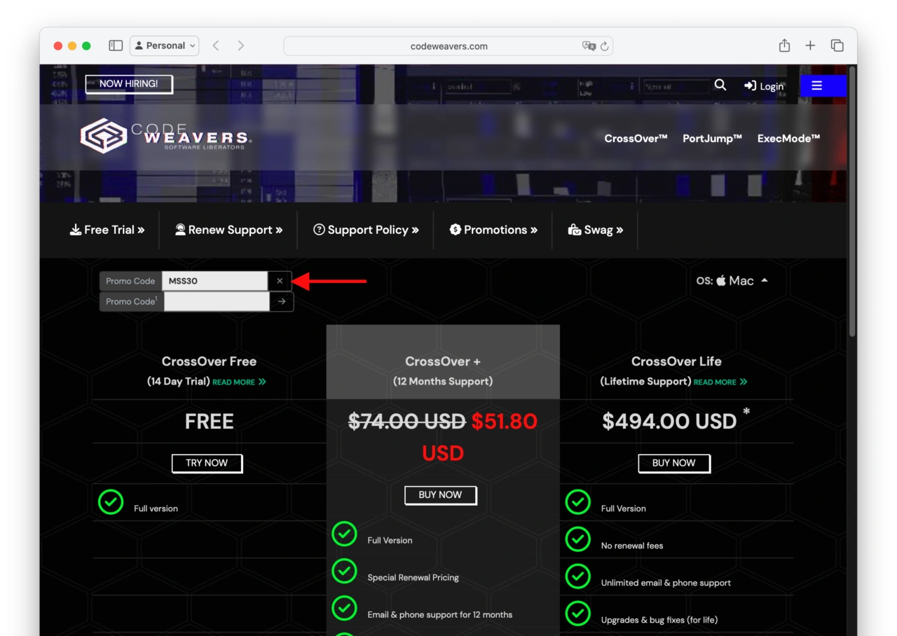The image size is (897, 636).
Task: Expand the OS Mac selector
Action: 732,281
